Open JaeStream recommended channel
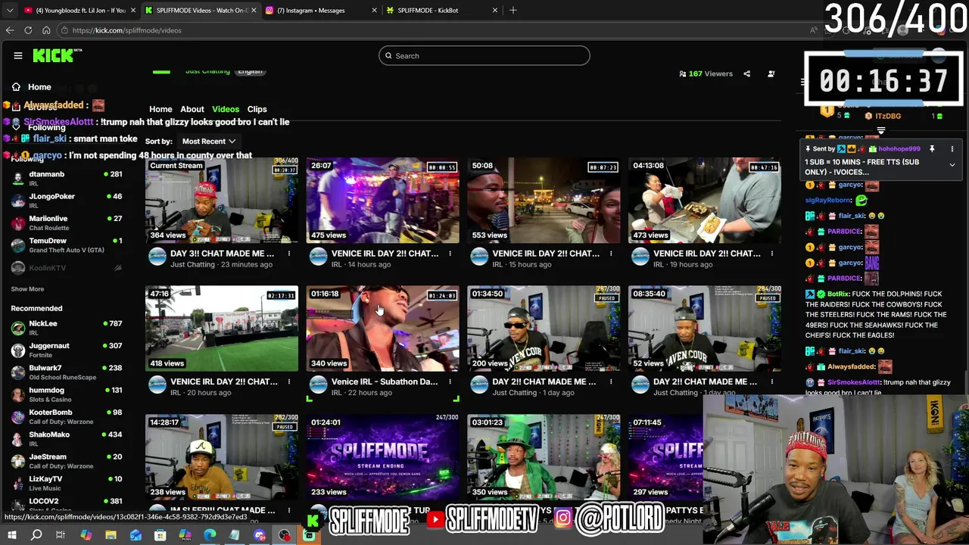The height and width of the screenshot is (545, 969). [67, 461]
